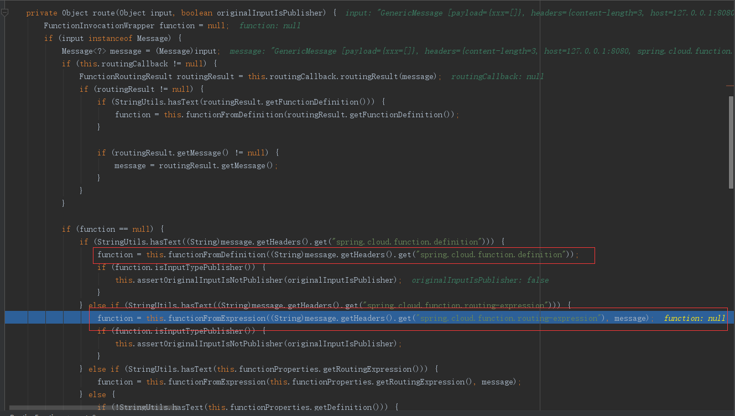The width and height of the screenshot is (735, 416).
Task: Click 'if (routingResult != null)' line
Action: point(142,89)
